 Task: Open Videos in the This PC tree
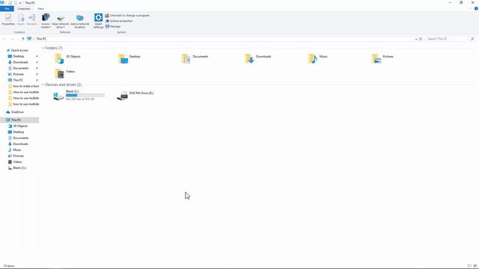pos(17,161)
